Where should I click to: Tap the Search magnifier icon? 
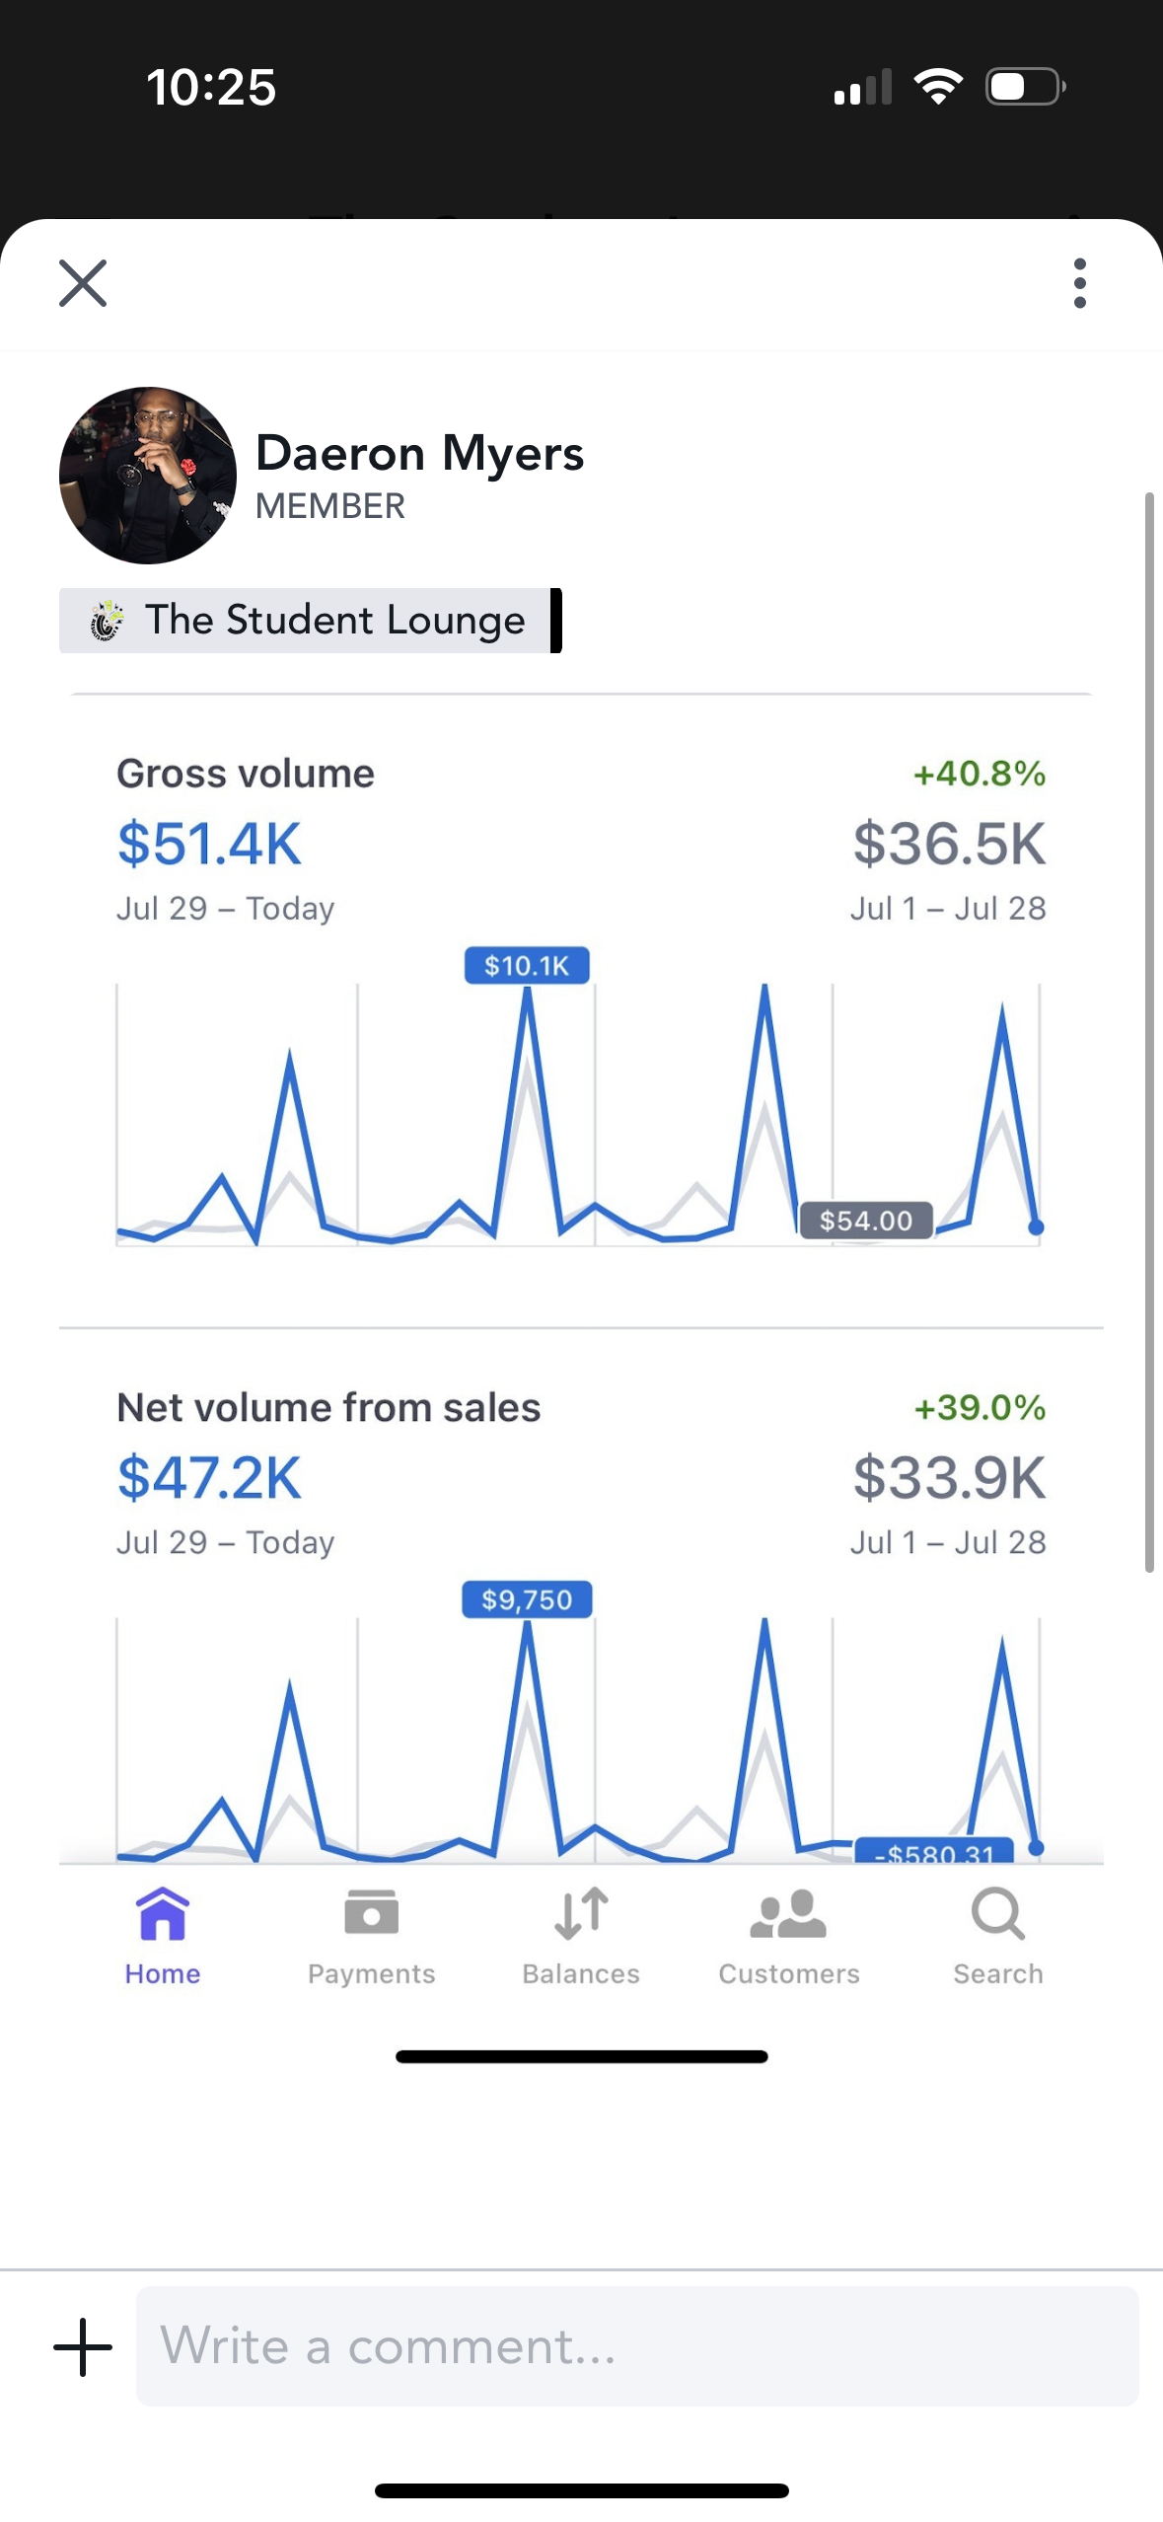(997, 1914)
